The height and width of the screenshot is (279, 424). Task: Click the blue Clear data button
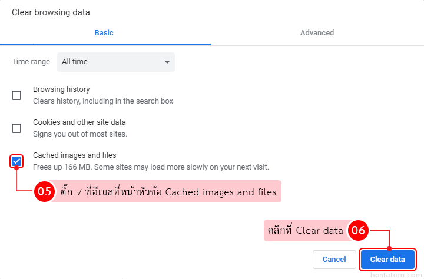pyautogui.click(x=387, y=260)
